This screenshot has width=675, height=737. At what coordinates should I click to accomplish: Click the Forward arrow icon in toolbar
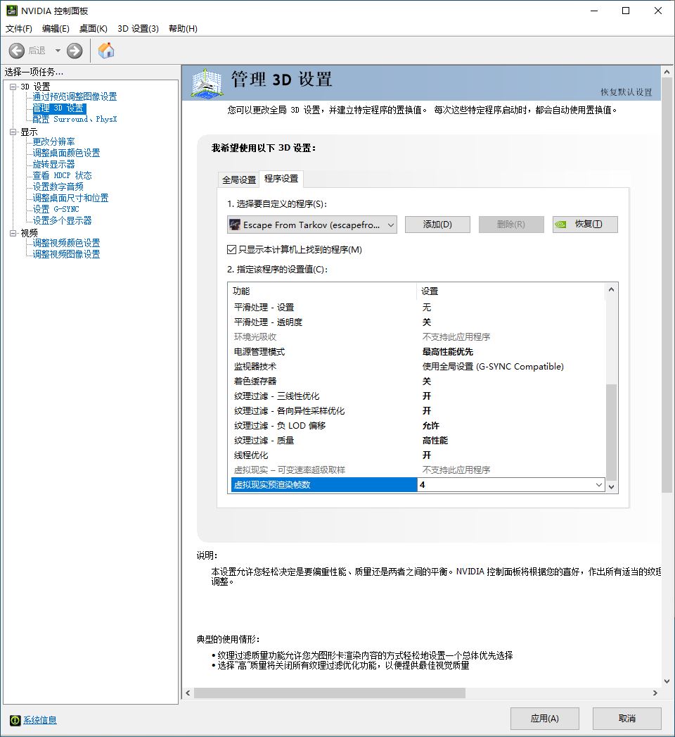(x=74, y=50)
